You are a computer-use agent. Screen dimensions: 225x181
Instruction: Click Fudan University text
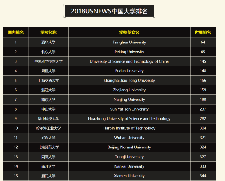(129, 71)
